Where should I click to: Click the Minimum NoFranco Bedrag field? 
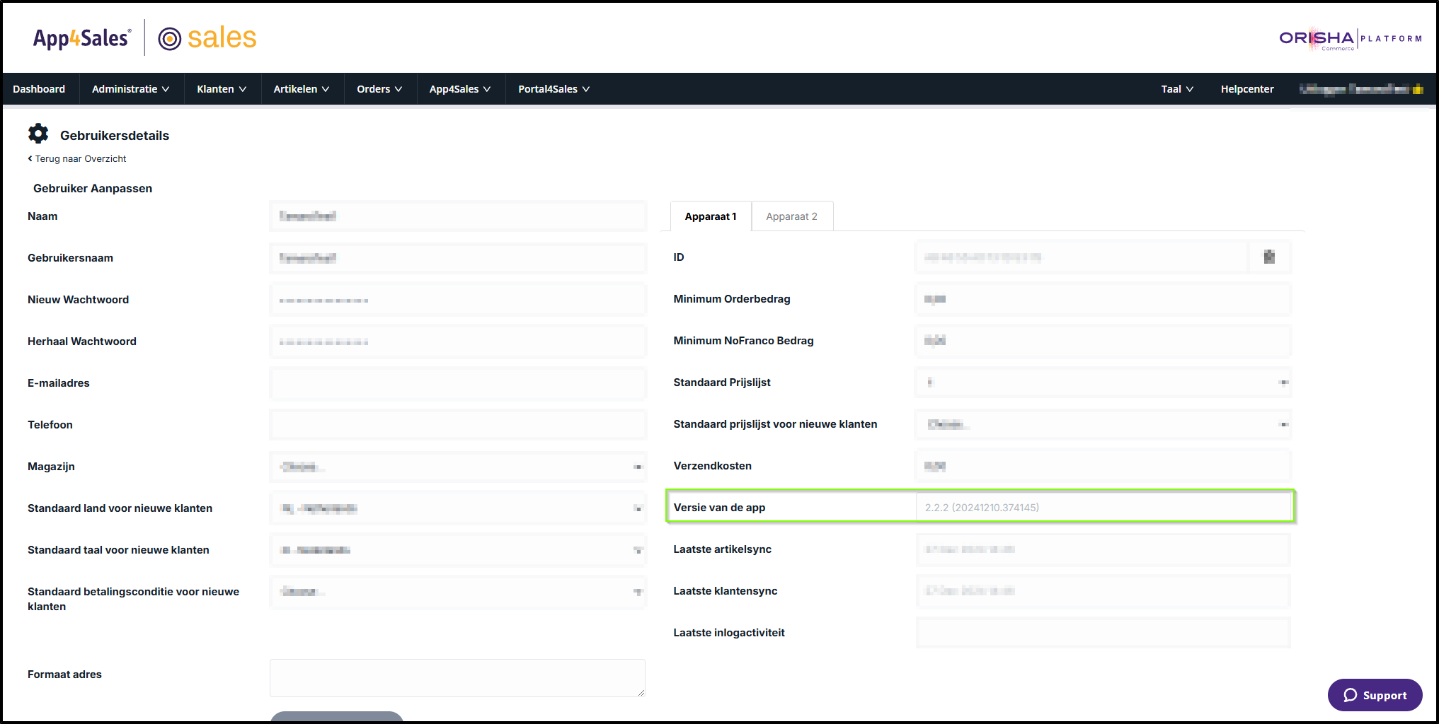pos(1103,341)
